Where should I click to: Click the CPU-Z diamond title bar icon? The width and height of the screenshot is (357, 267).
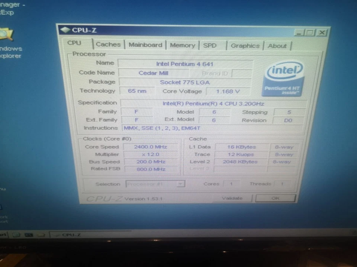pos(65,30)
